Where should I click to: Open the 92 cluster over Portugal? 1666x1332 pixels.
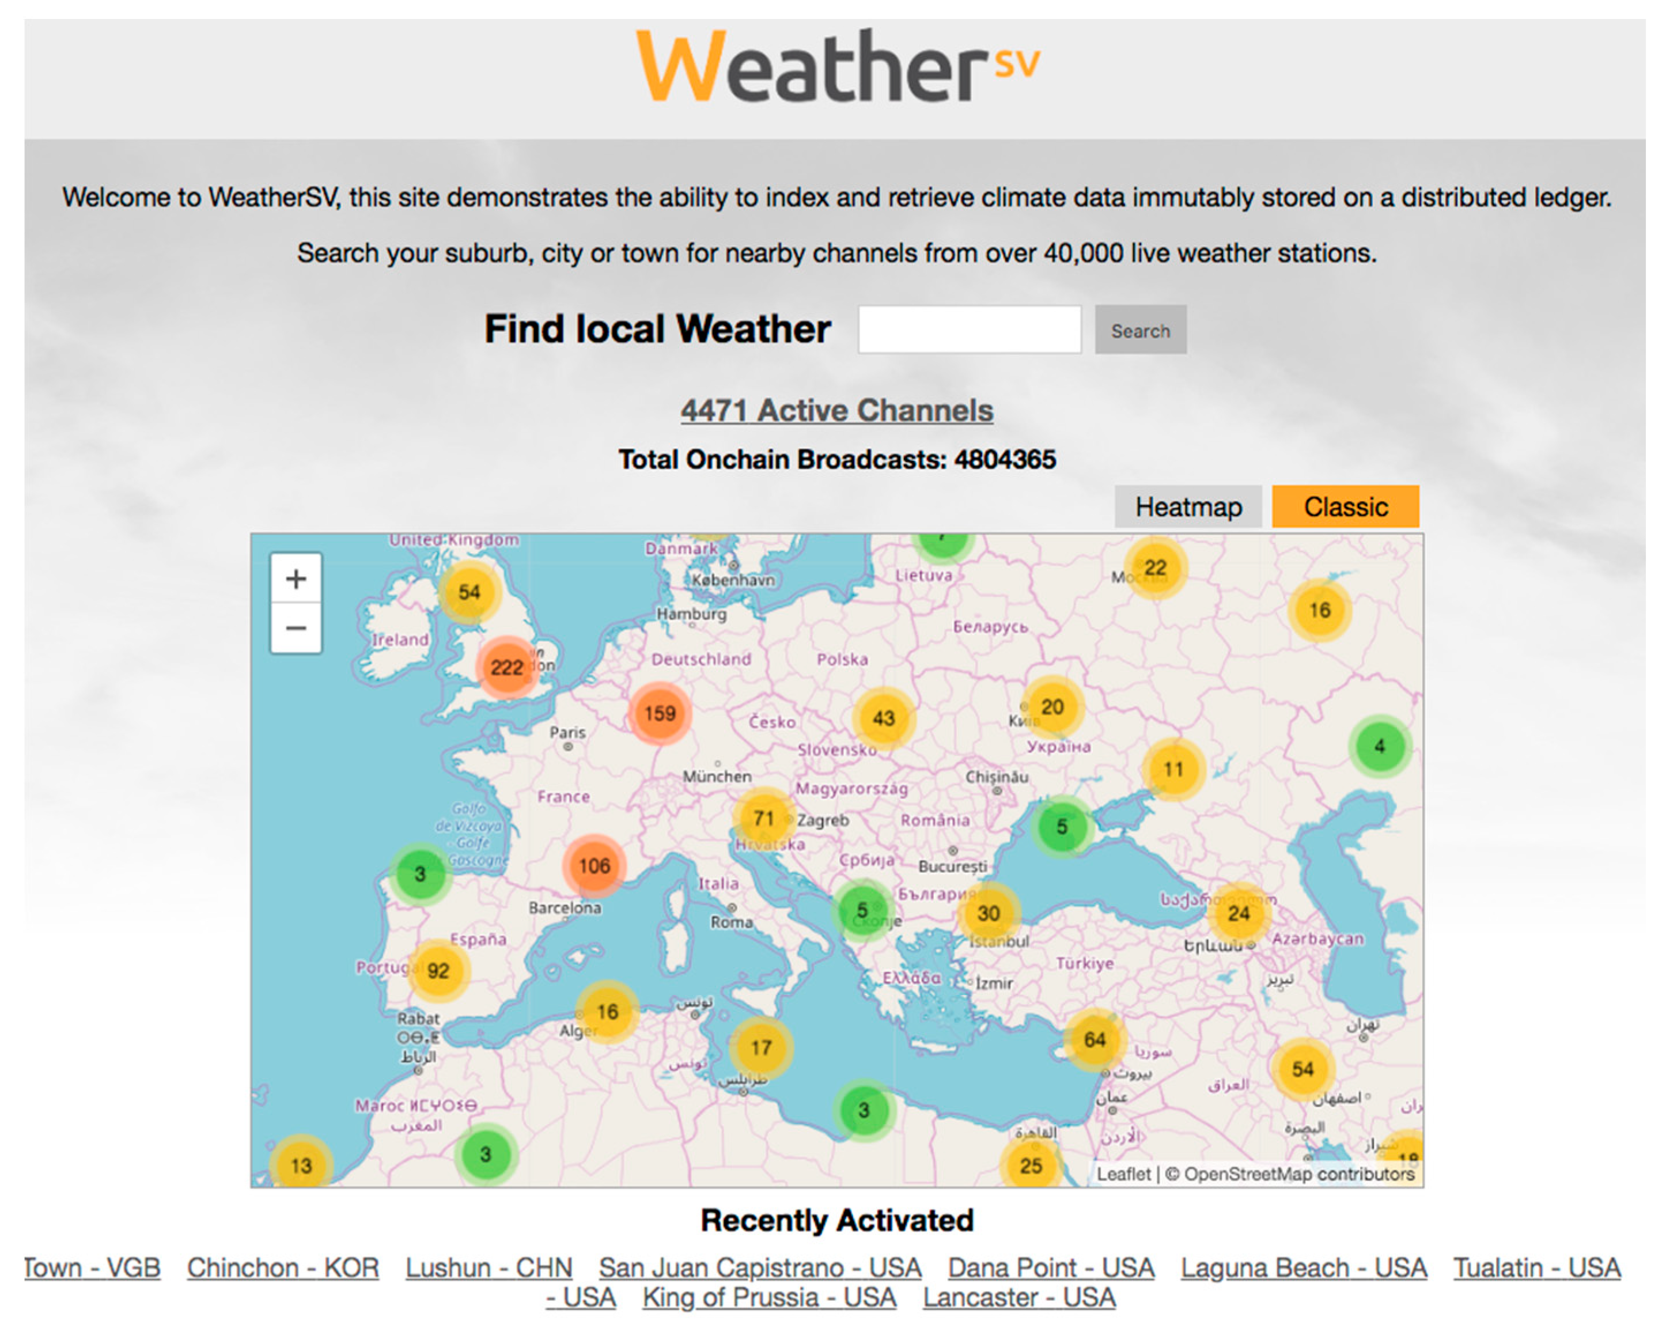tap(438, 970)
